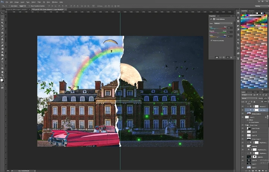Switch to the Navigator tab
Screen dimensions: 269x172
point(251,11)
